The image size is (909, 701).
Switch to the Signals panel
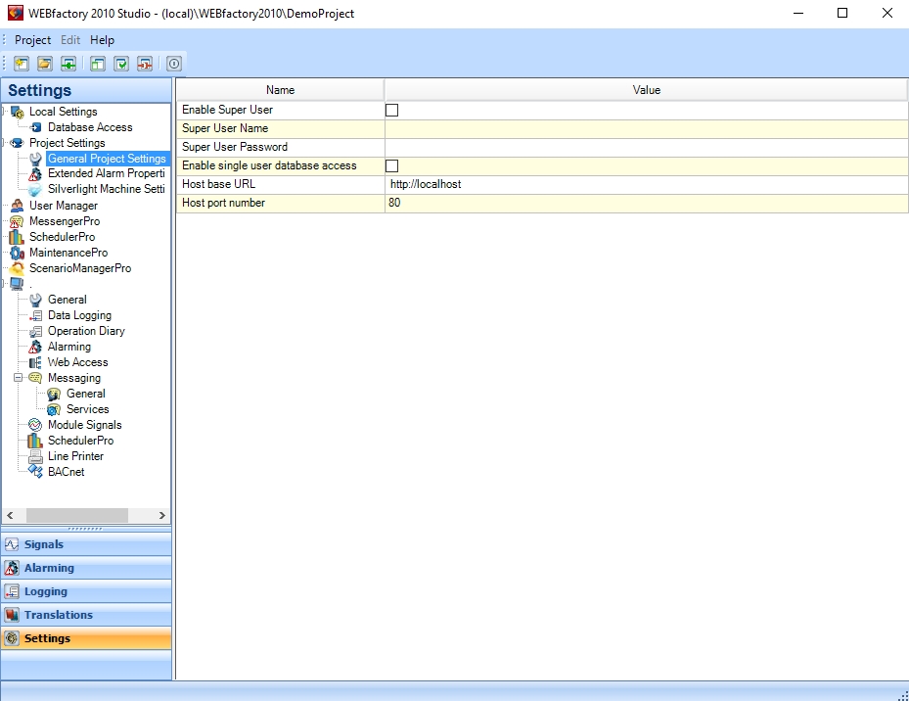(44, 544)
